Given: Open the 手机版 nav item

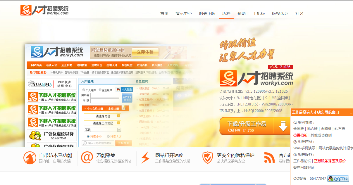Looking at the screenshot, I should 259,13.
